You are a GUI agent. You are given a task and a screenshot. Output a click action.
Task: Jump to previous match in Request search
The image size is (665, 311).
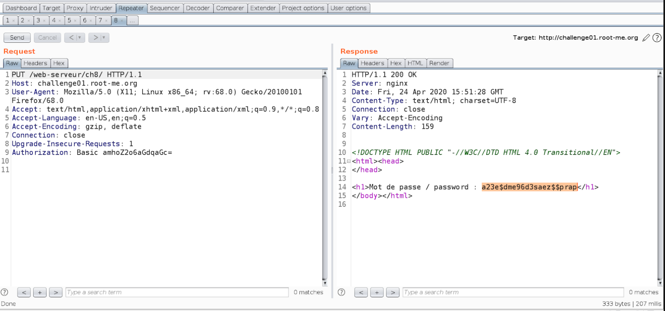point(24,292)
